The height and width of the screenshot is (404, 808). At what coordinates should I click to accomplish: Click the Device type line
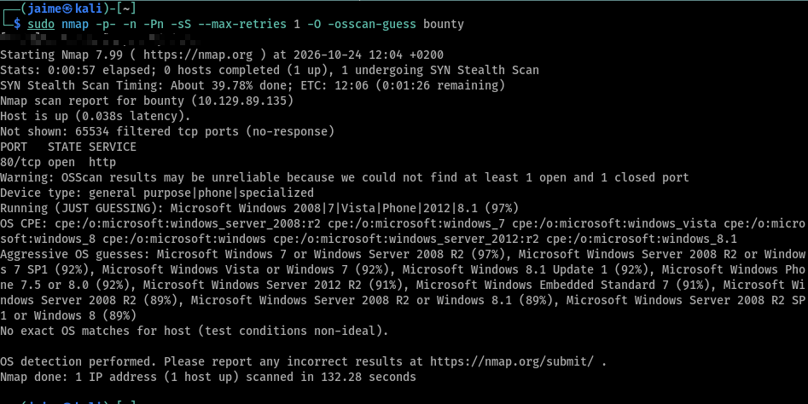(157, 193)
